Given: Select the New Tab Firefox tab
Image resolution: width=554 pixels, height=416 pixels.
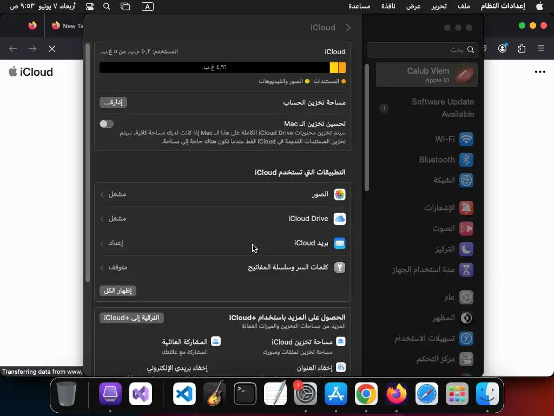Looking at the screenshot, I should point(67,26).
